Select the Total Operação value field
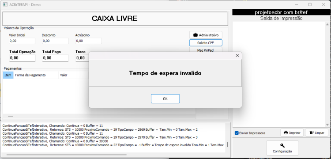The width and height of the screenshot is (331, 159). click(x=22, y=58)
